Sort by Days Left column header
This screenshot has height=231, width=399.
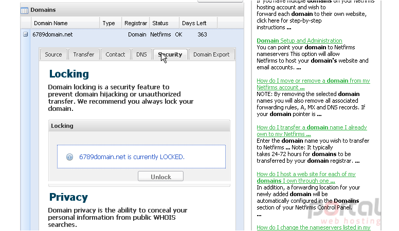[198, 23]
